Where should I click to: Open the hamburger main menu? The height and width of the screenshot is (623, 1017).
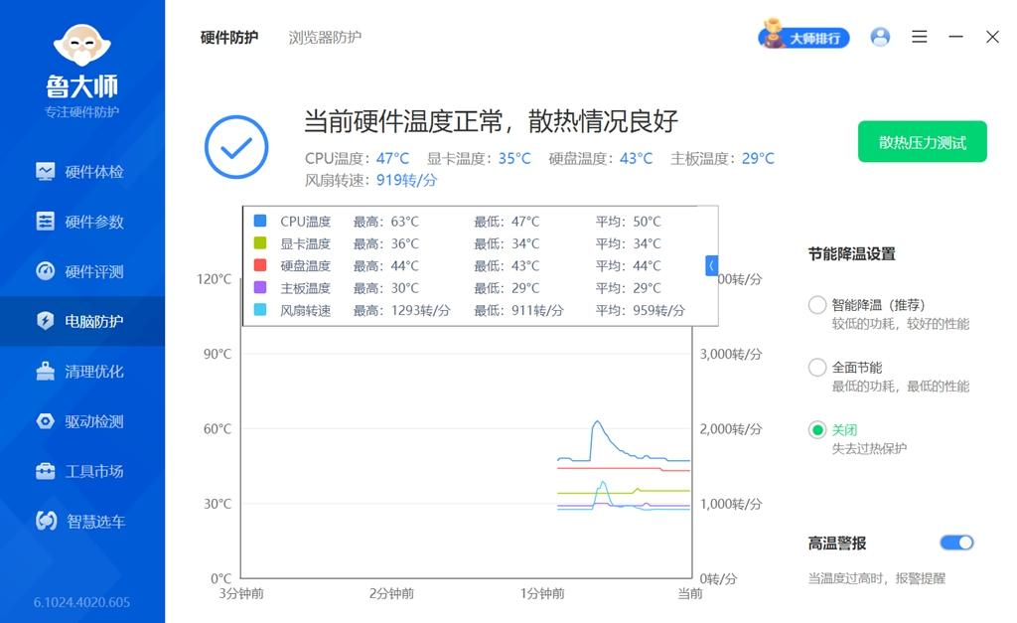pos(919,37)
